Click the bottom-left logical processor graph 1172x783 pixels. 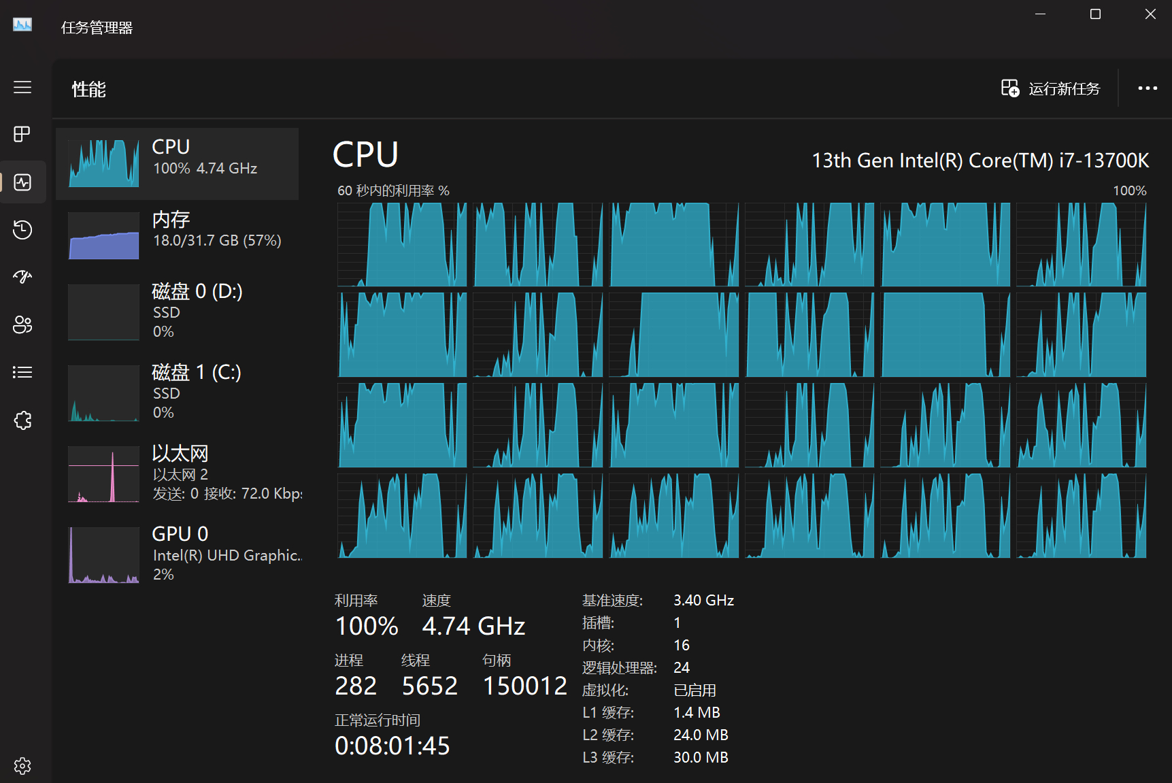click(402, 516)
